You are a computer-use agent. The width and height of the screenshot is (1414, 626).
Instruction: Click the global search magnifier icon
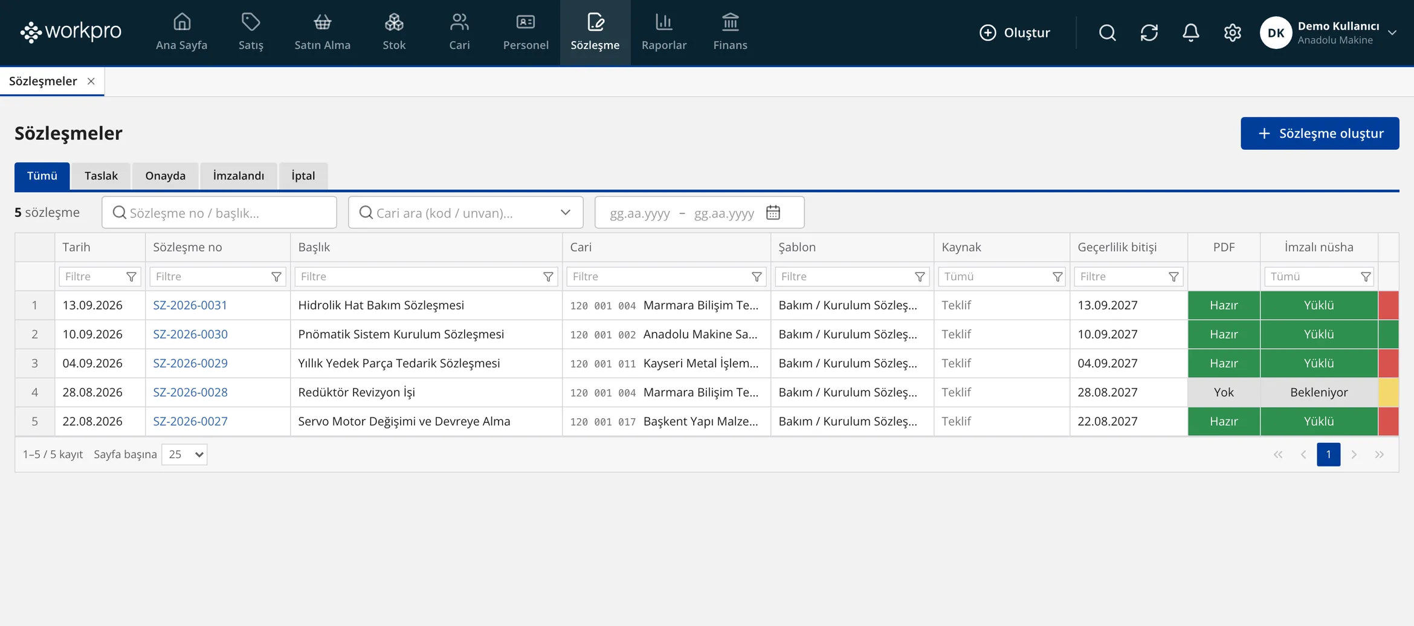1107,33
